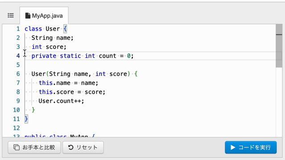The image size is (285, 160).
Task: Click the word 'private' on line 4
Action: coord(44,56)
